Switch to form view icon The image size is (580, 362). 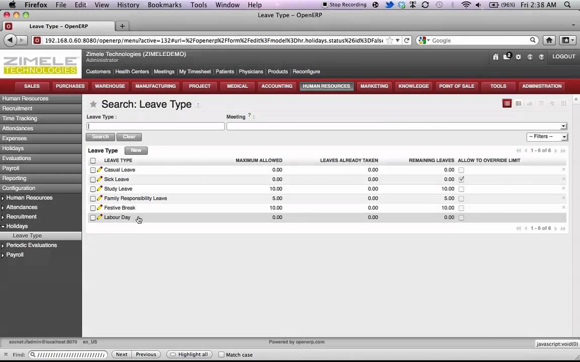tap(518, 104)
